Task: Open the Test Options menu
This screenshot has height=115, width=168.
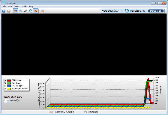Action: 14,6
